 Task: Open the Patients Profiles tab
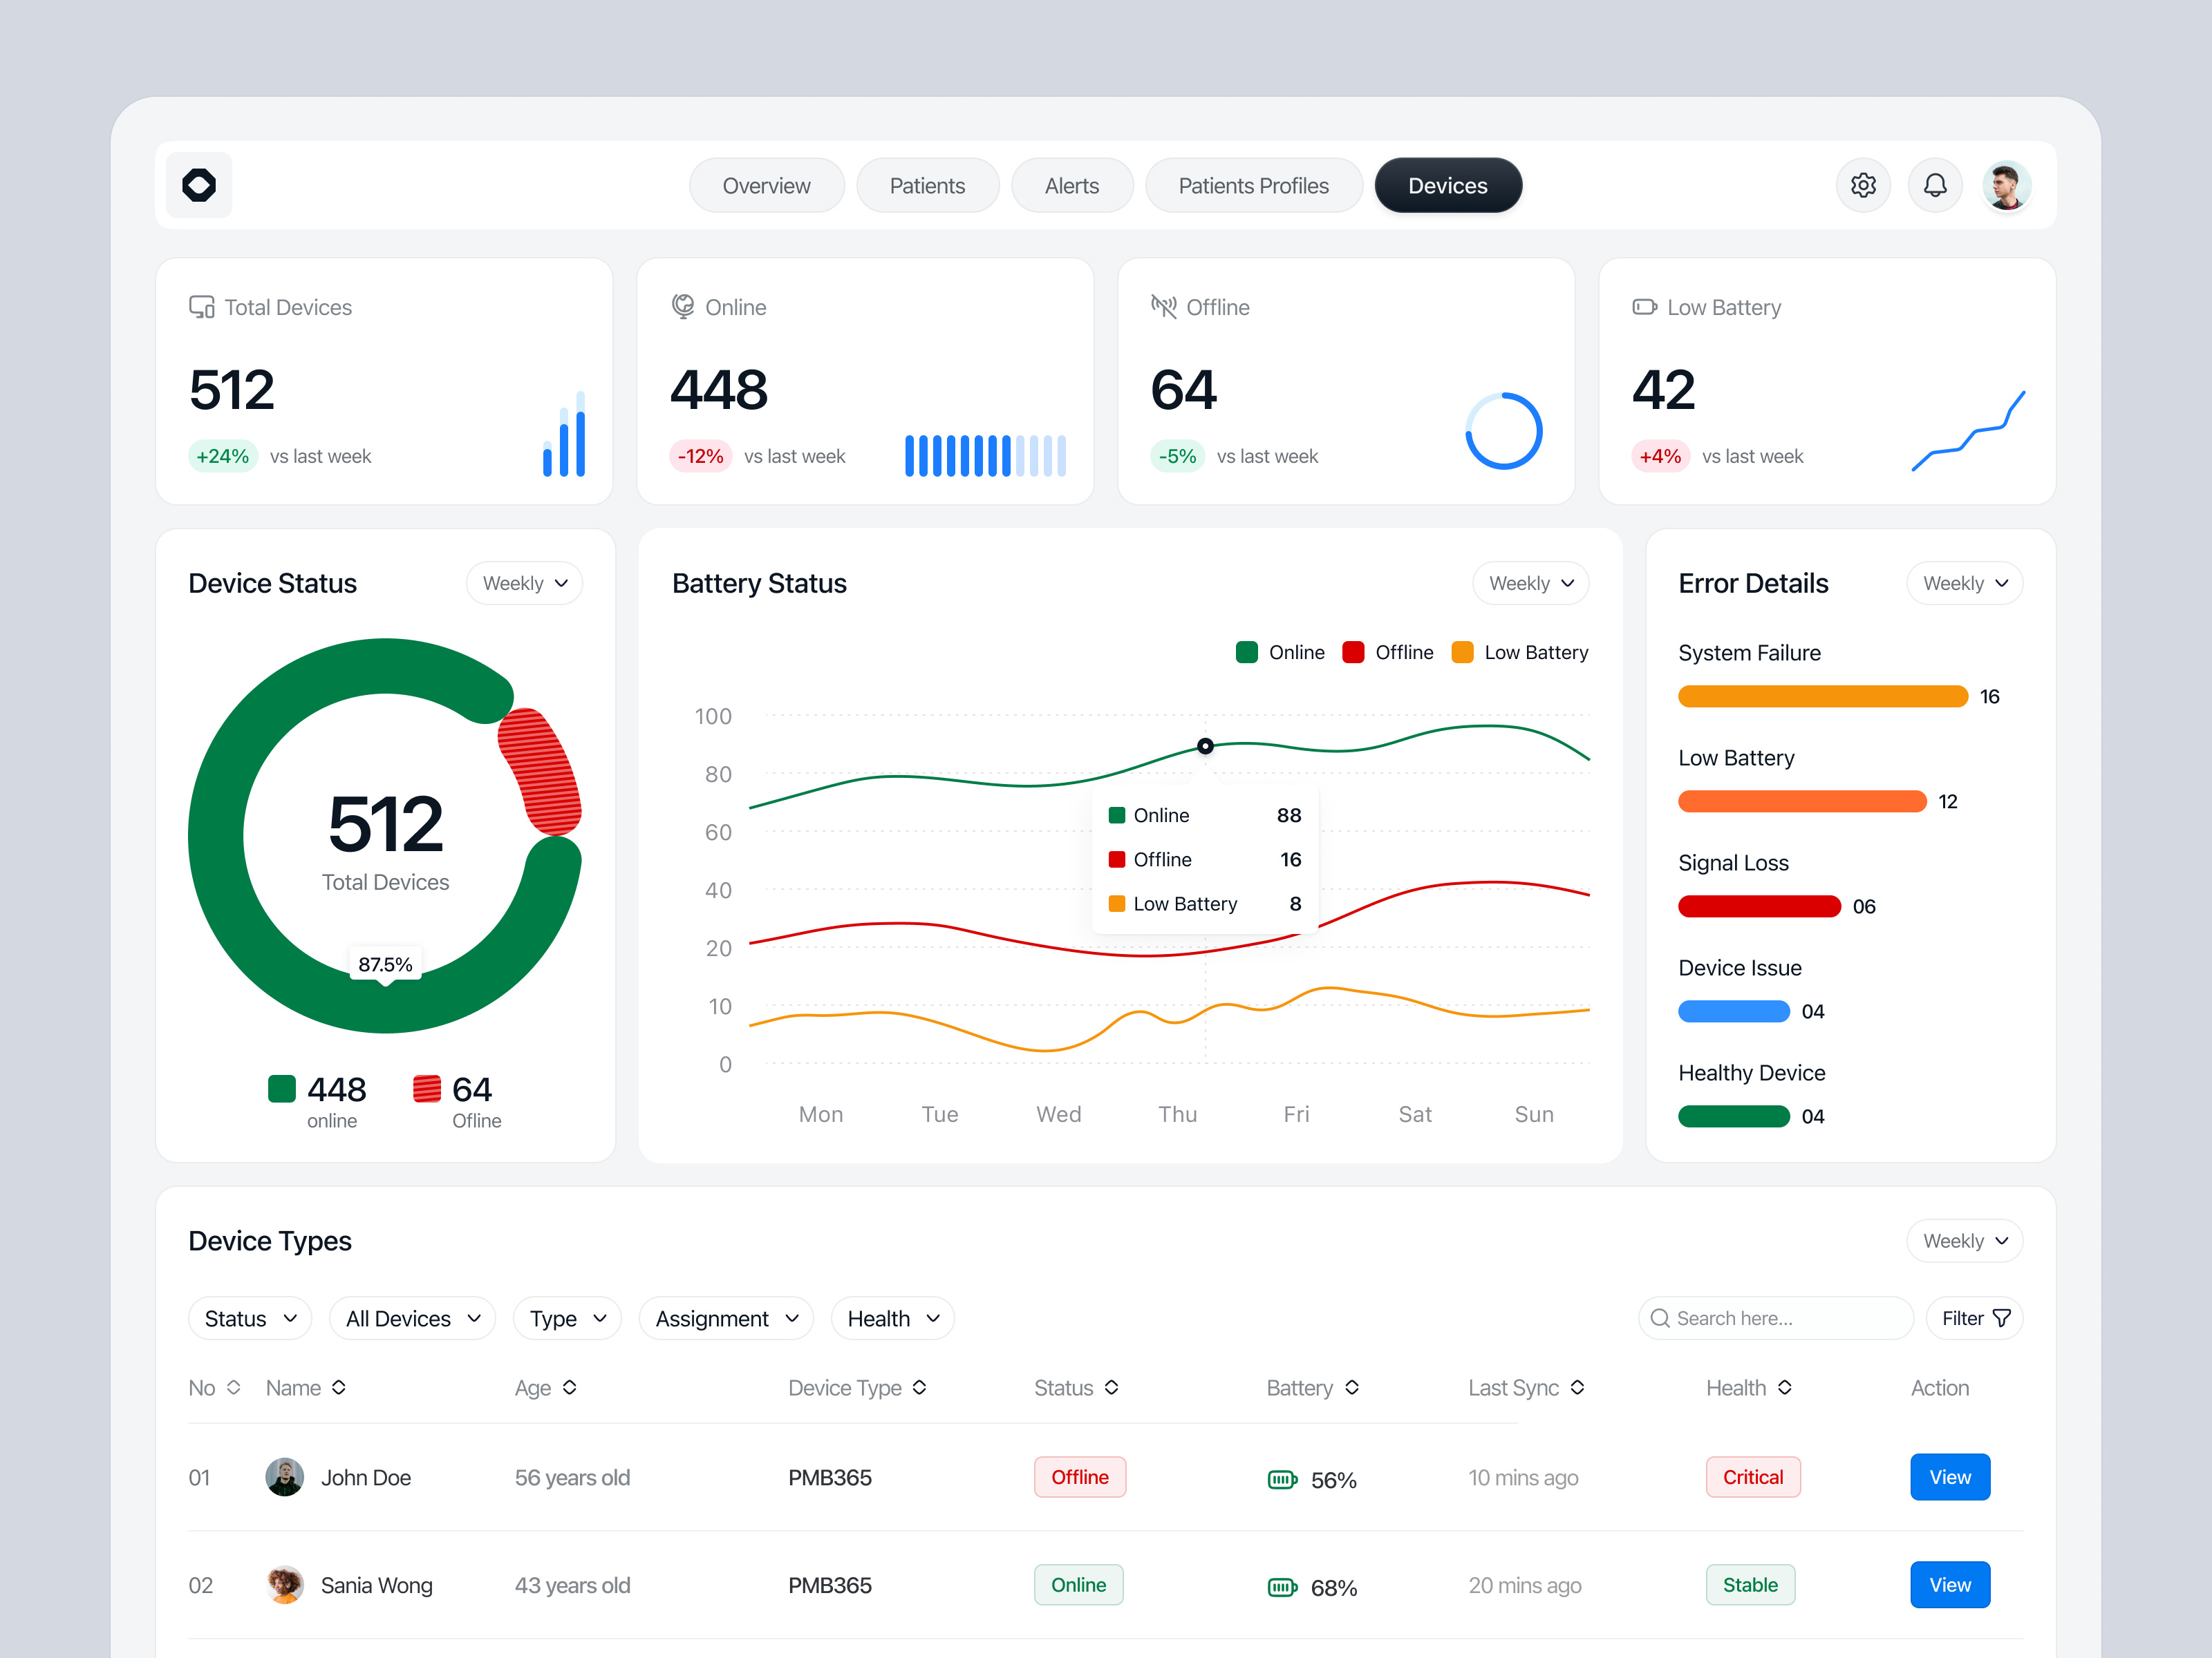tap(1253, 185)
